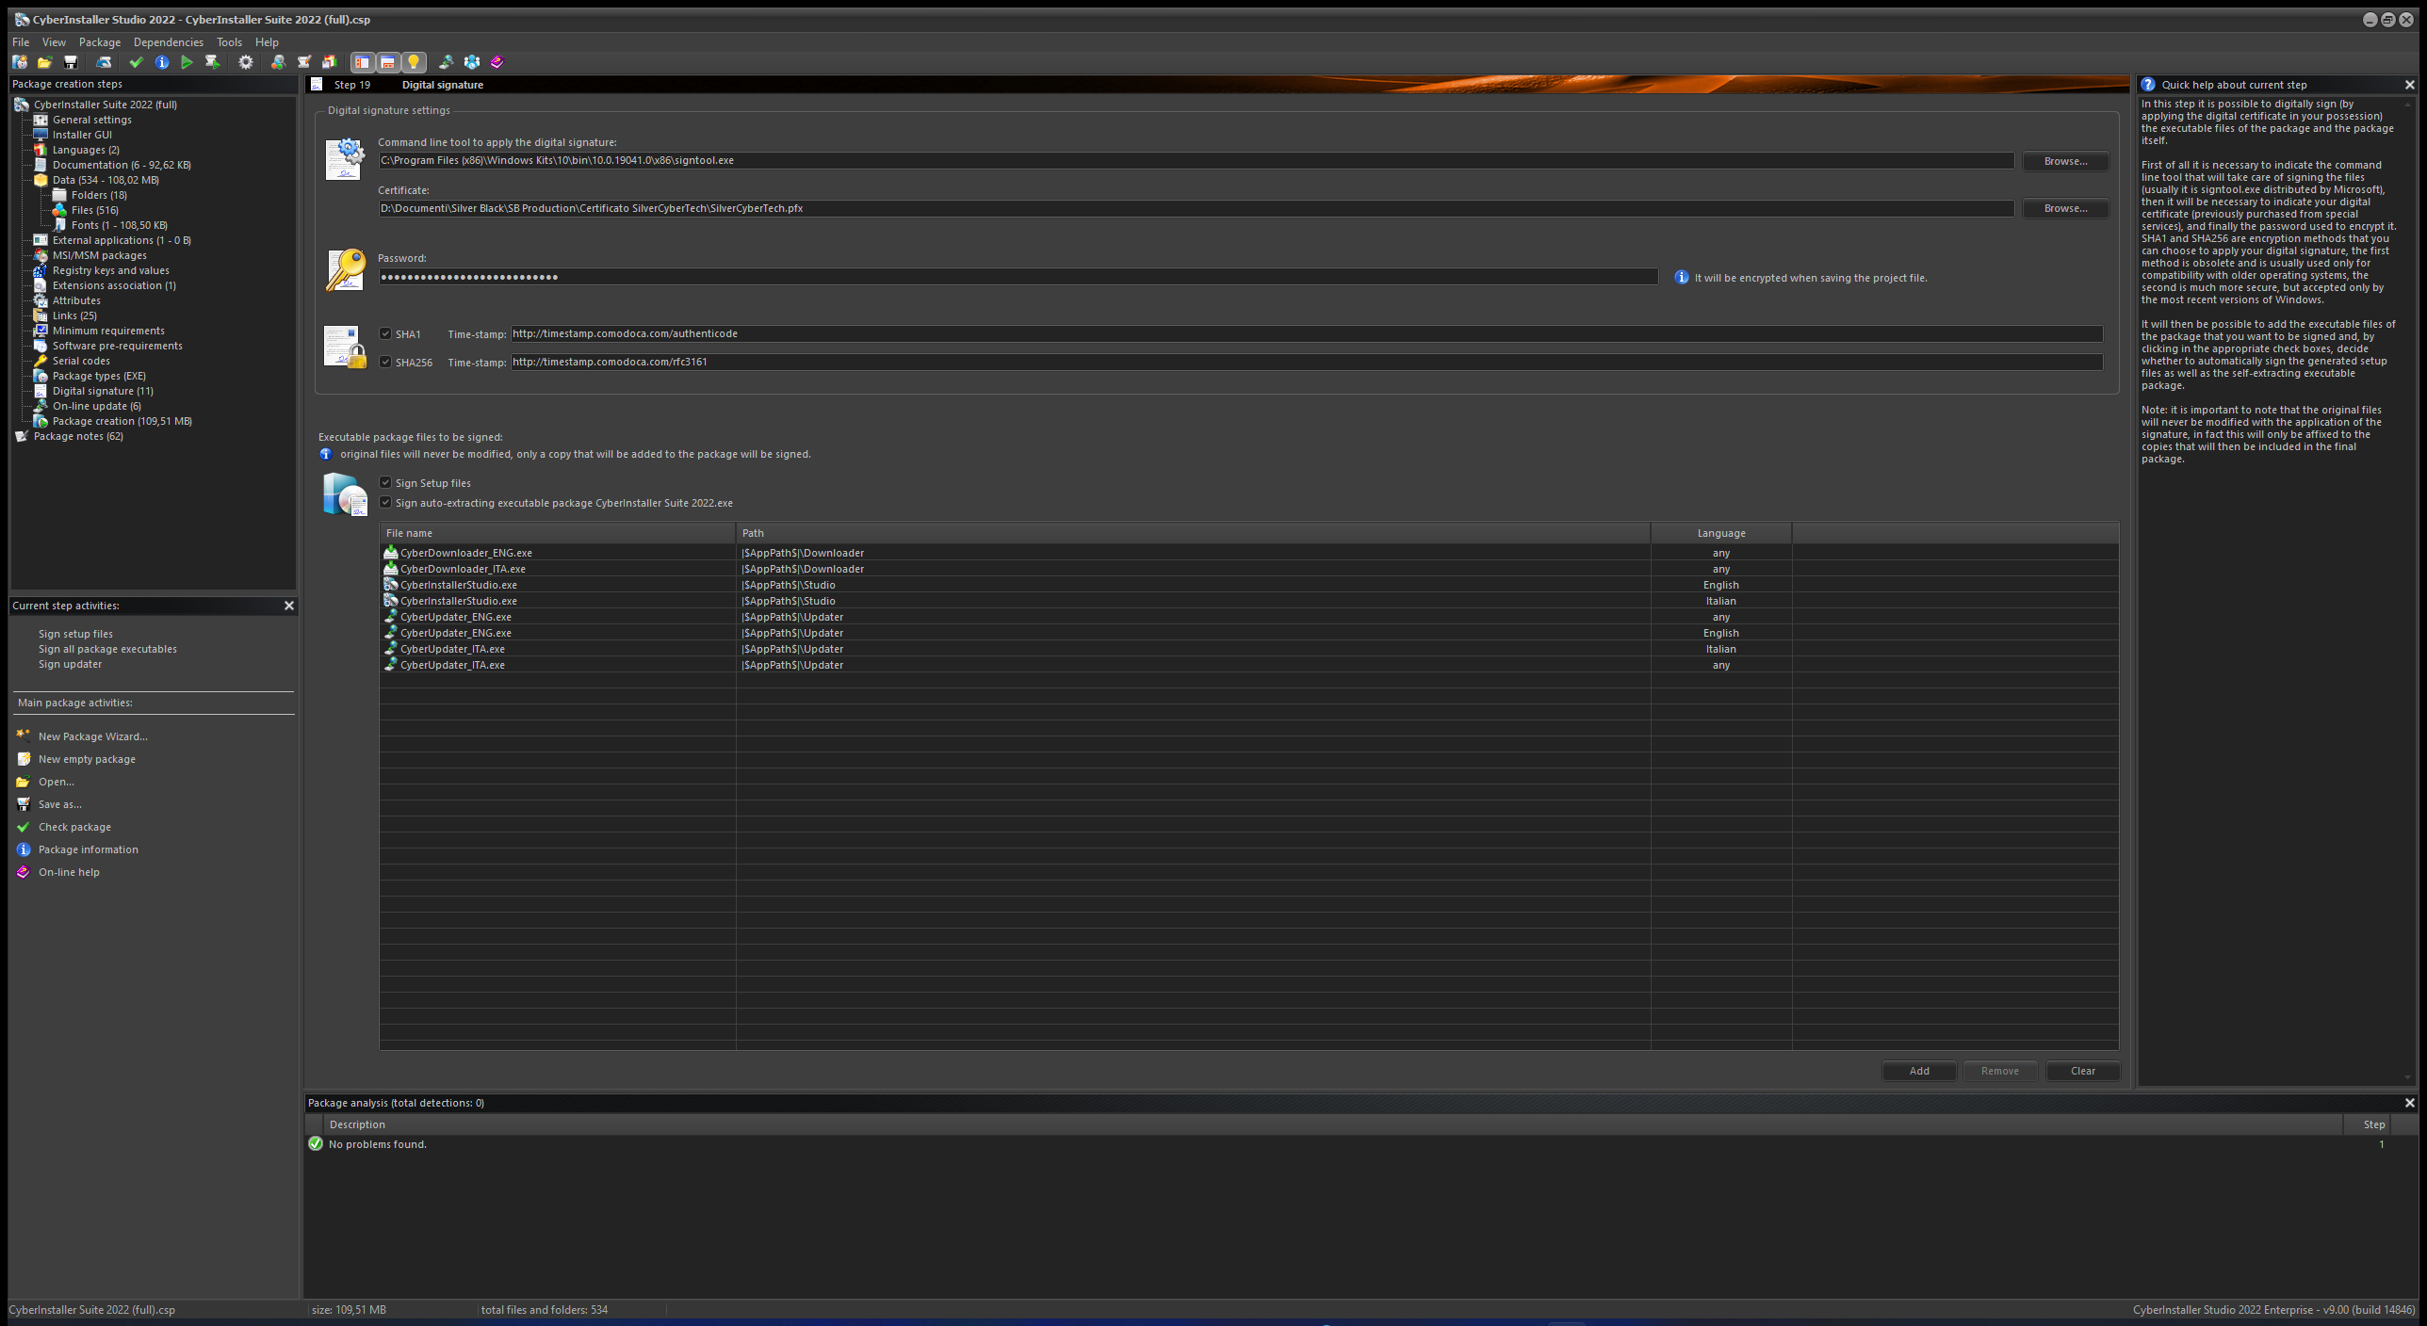Click the Add button below the file list
The image size is (2427, 1326).
point(1919,1071)
